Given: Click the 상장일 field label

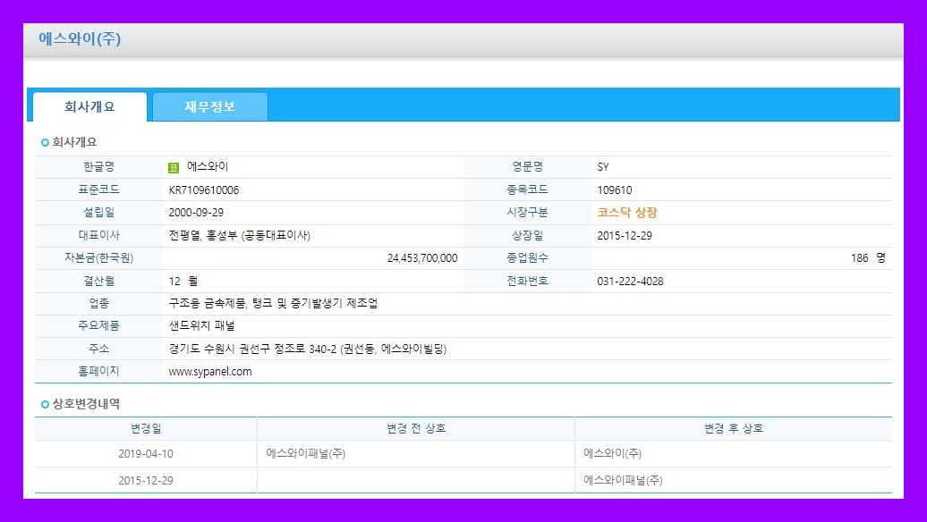Looking at the screenshot, I should pos(527,236).
